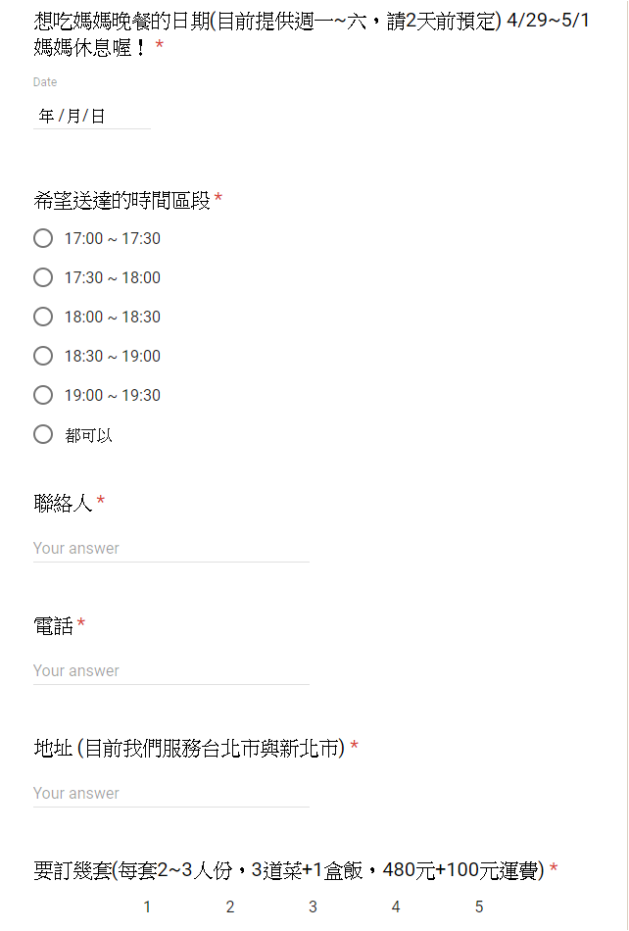The height and width of the screenshot is (931, 629).
Task: Click the 希望送達的時間區段 question title
Action: click(122, 201)
